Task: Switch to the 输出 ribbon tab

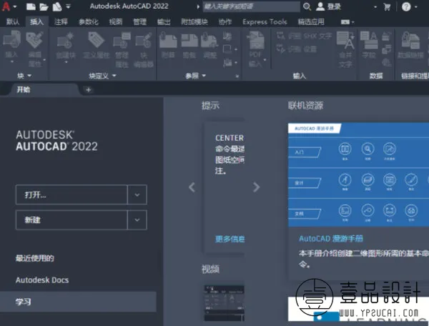Action: pyautogui.click(x=164, y=22)
